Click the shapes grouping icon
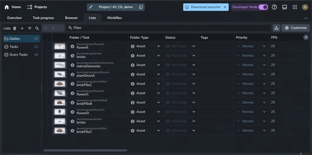The image size is (312, 155). coord(276,28)
